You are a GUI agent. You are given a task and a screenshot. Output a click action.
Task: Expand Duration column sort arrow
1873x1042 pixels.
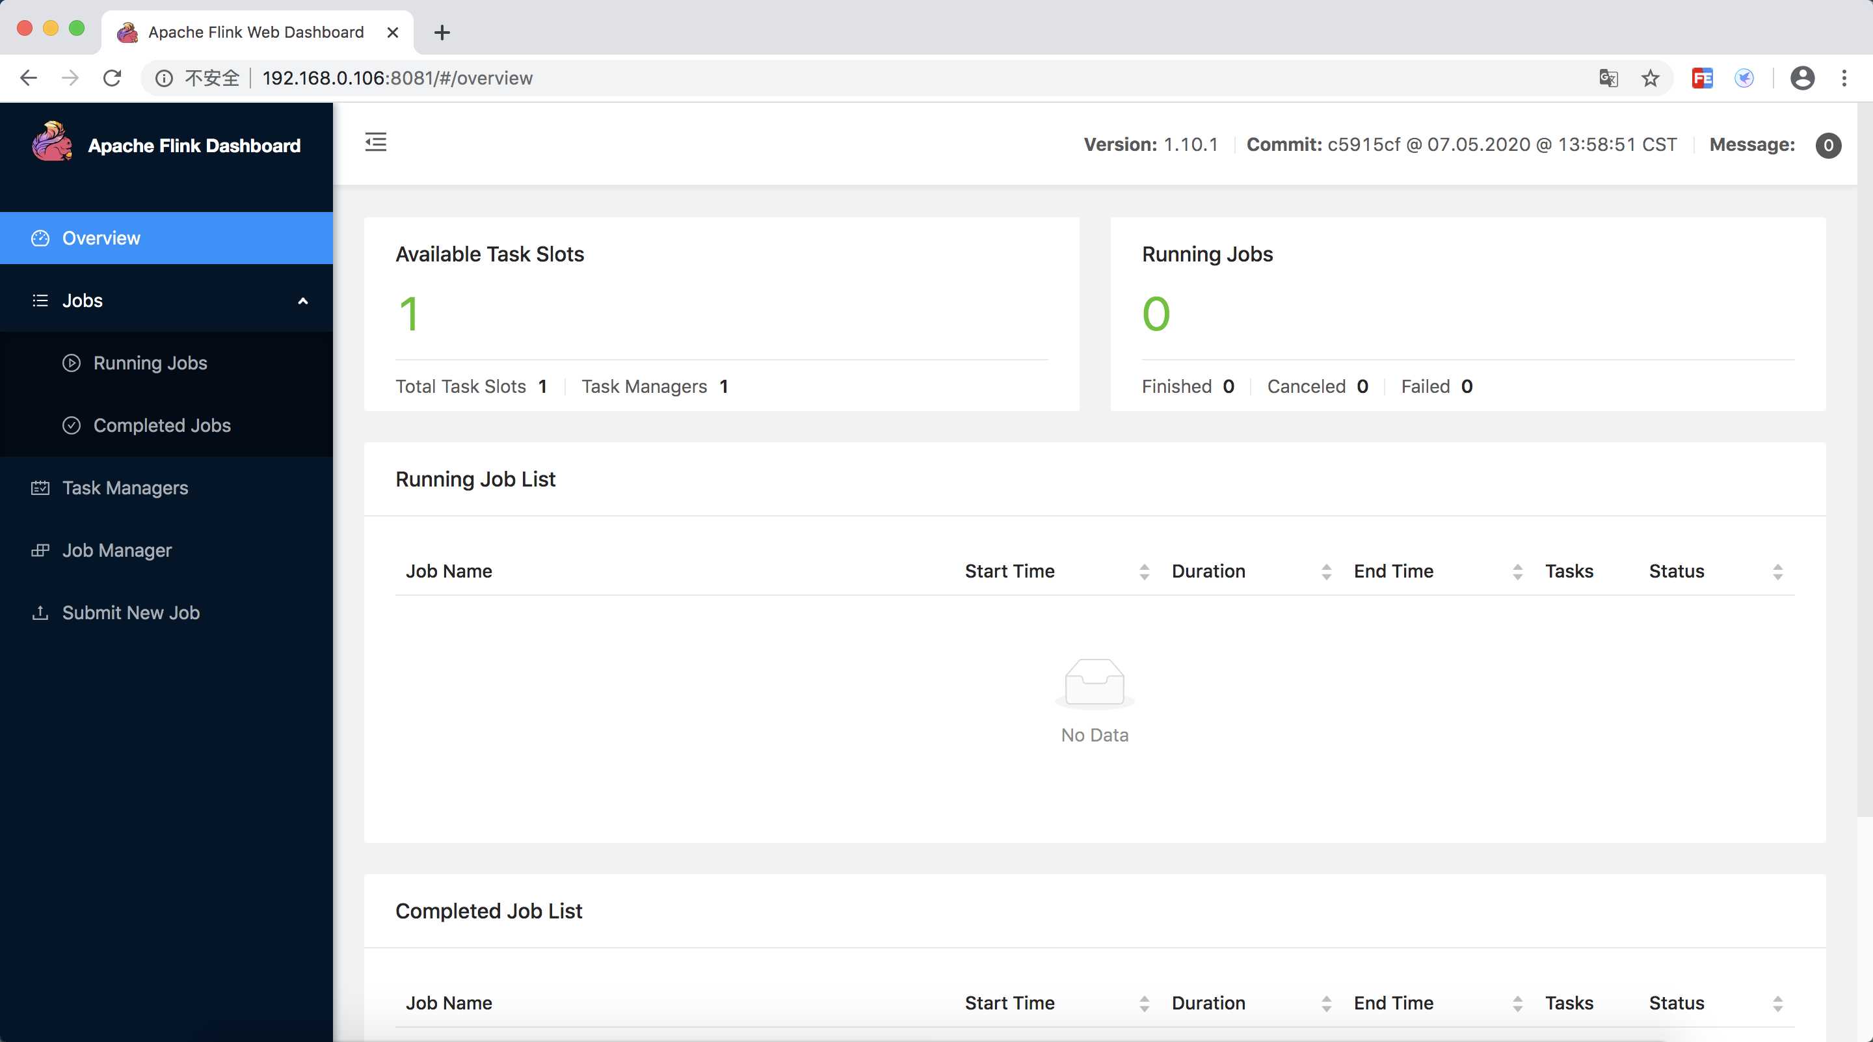point(1325,571)
